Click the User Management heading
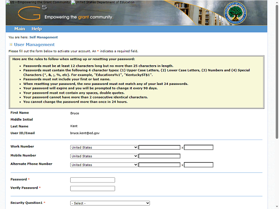 pos(34,44)
